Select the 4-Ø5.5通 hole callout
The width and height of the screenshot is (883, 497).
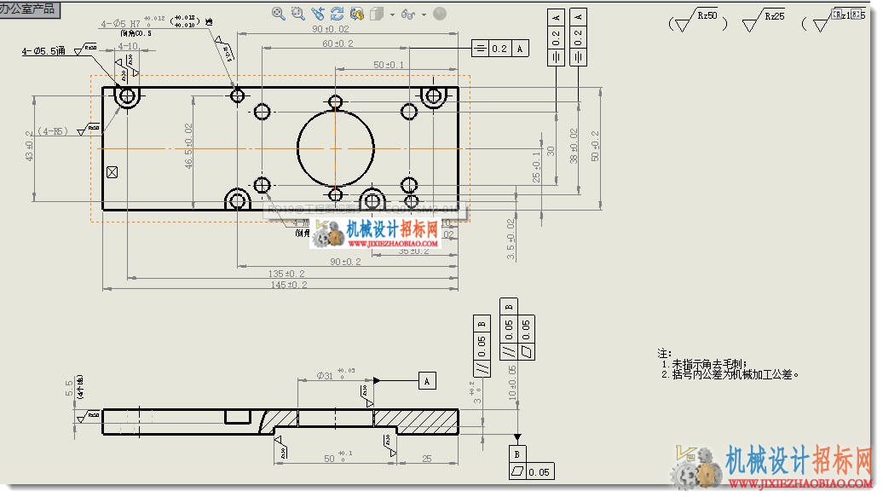click(43, 51)
